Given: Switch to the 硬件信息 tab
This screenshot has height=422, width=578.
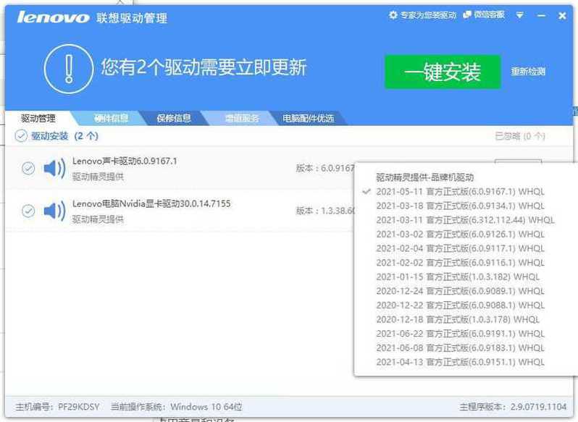Looking at the screenshot, I should point(111,118).
